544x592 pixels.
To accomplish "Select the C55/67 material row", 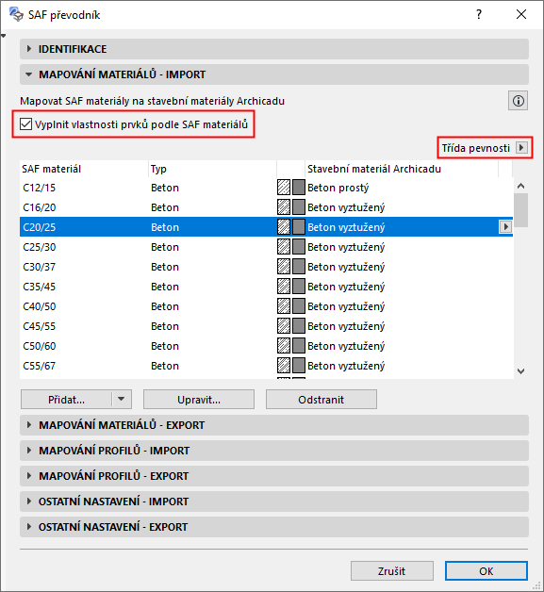I will [266, 366].
